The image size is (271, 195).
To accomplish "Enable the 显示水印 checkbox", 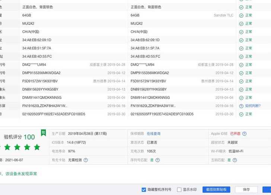I will click(179, 190).
